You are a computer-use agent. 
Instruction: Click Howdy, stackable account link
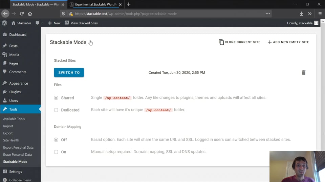click(300, 23)
